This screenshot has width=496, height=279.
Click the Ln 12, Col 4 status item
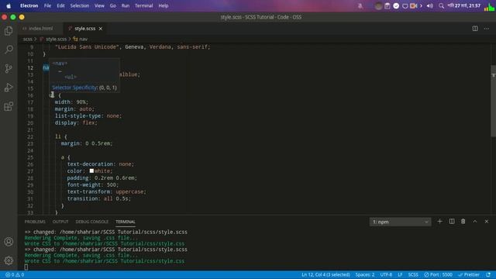coord(325,274)
